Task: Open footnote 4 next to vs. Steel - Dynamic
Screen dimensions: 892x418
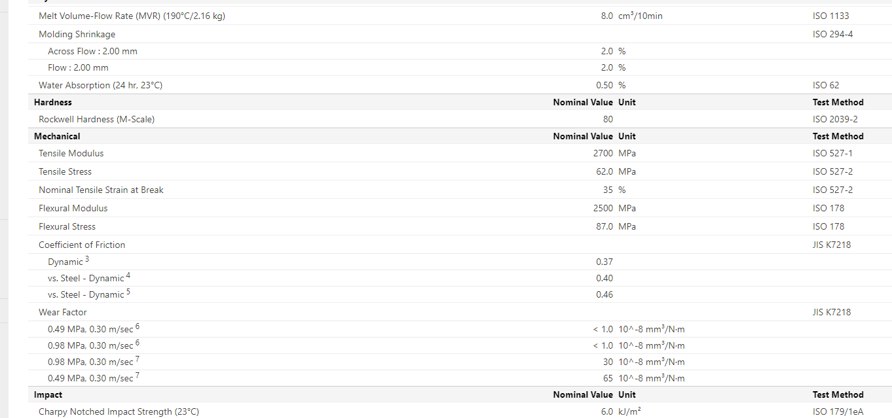Action: tap(128, 276)
